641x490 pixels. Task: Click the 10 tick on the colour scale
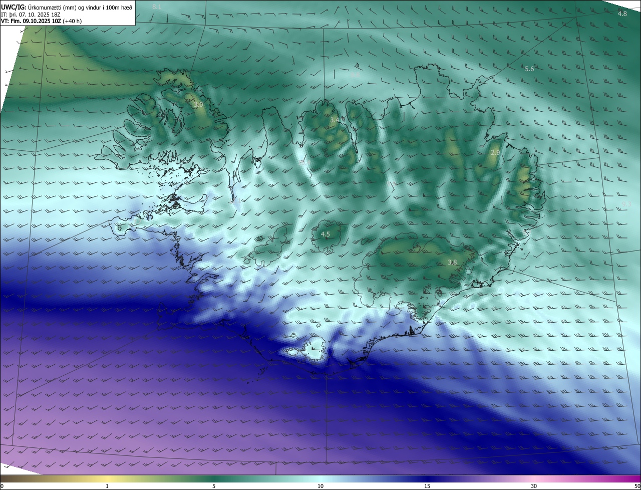pos(320,486)
